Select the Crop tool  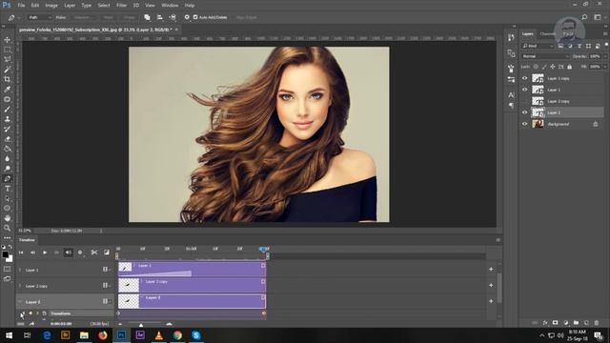[7, 79]
